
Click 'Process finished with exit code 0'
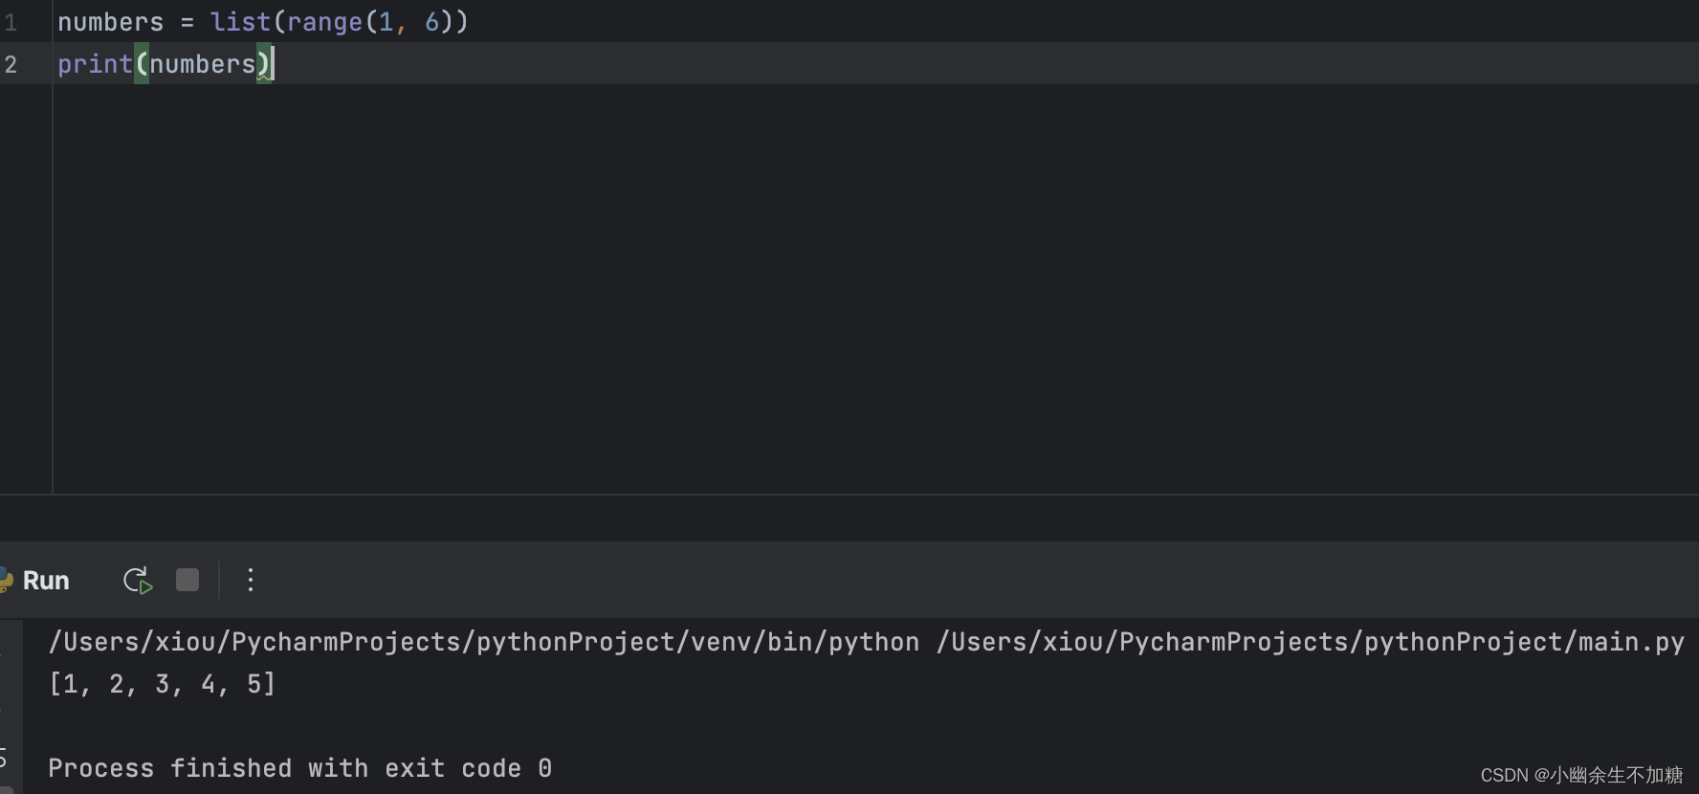coord(300,768)
